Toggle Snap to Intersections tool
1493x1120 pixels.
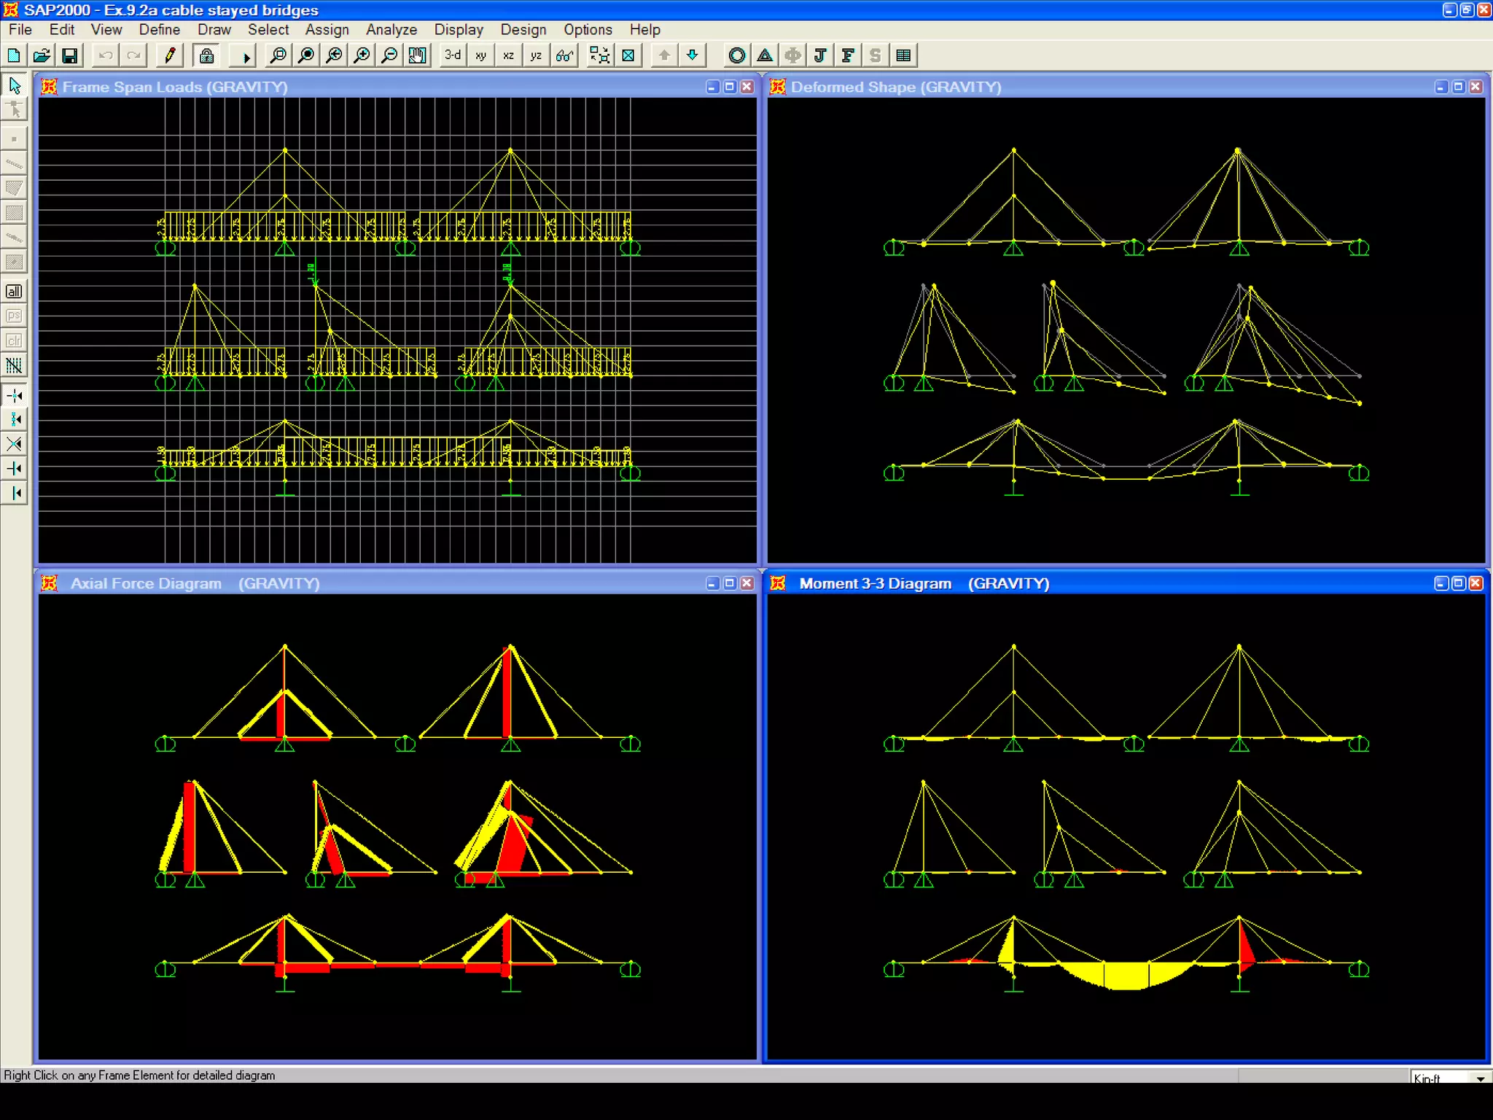[14, 444]
